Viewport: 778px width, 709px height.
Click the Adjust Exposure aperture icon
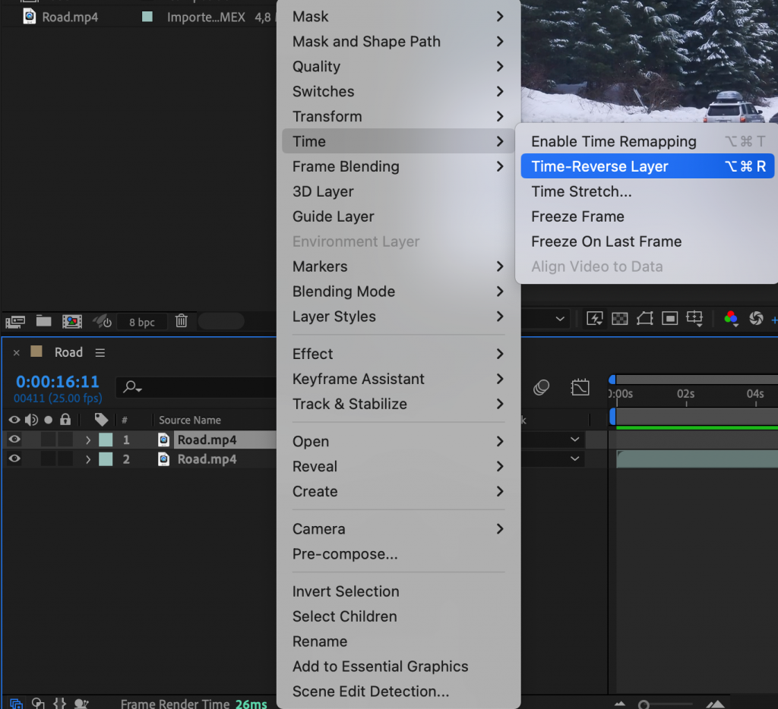pos(757,319)
